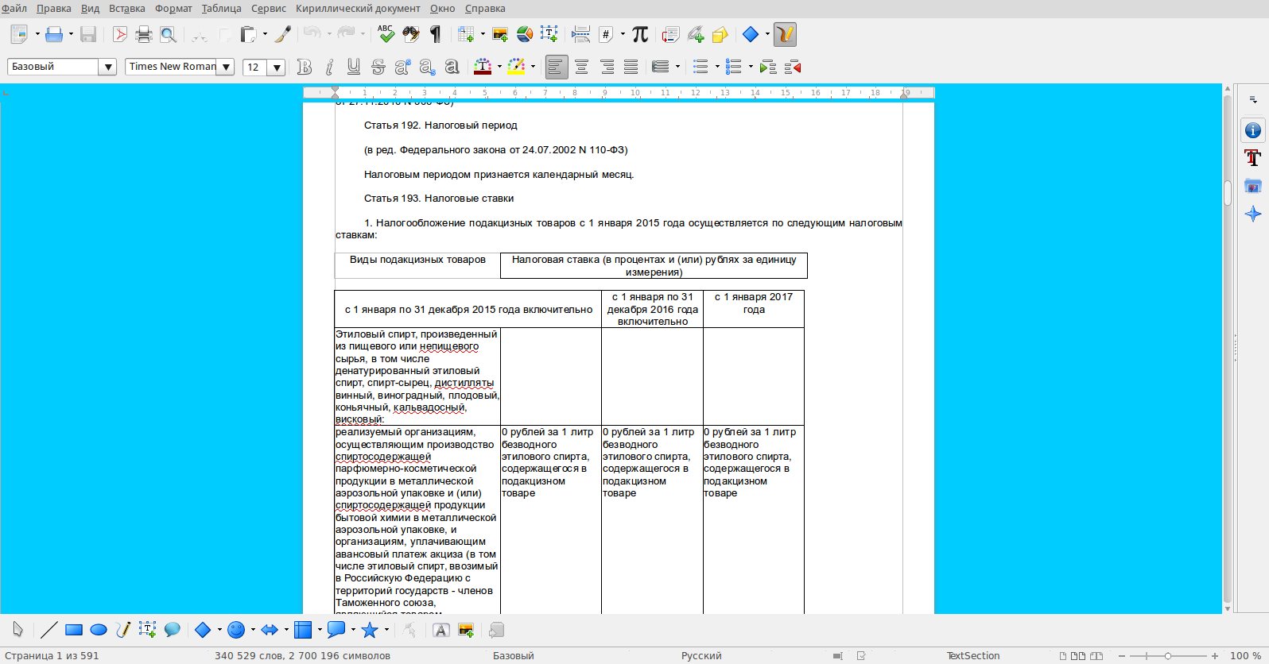
Task: Expand the Times New Roman font list
Action: 227,68
